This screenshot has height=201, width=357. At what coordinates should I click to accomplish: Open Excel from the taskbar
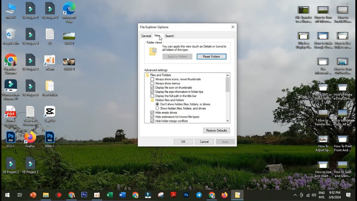[110, 195]
